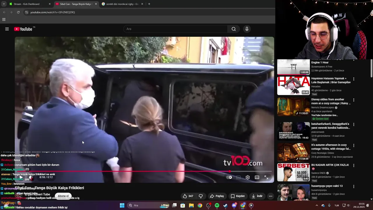Toggle subtitles in the video player

click(x=238, y=177)
